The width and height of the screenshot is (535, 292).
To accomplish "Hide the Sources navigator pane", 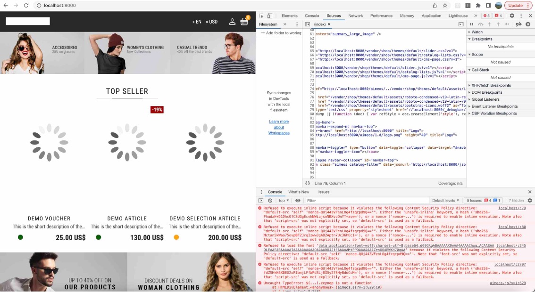I will (308, 24).
